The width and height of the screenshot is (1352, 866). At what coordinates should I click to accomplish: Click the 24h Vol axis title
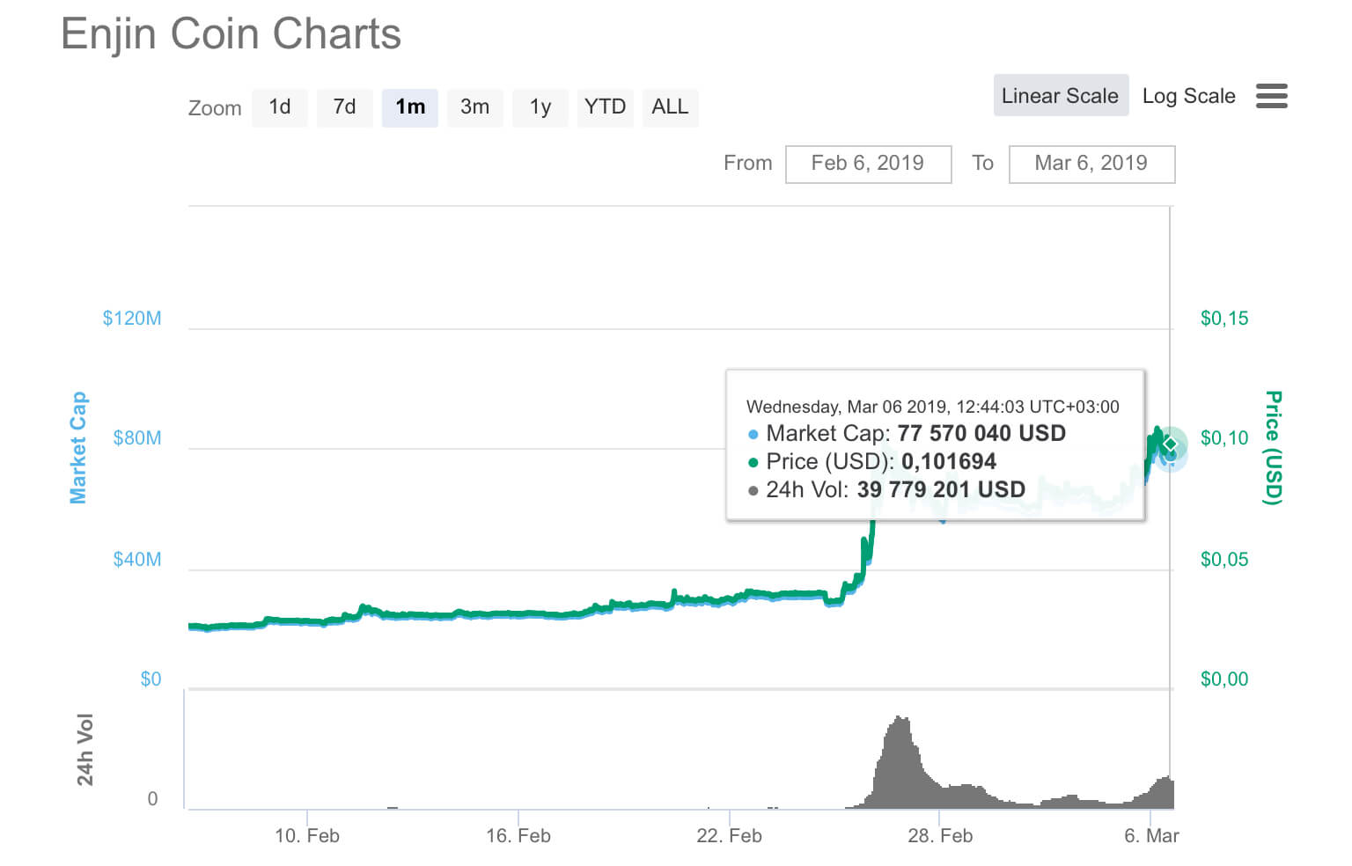[84, 749]
